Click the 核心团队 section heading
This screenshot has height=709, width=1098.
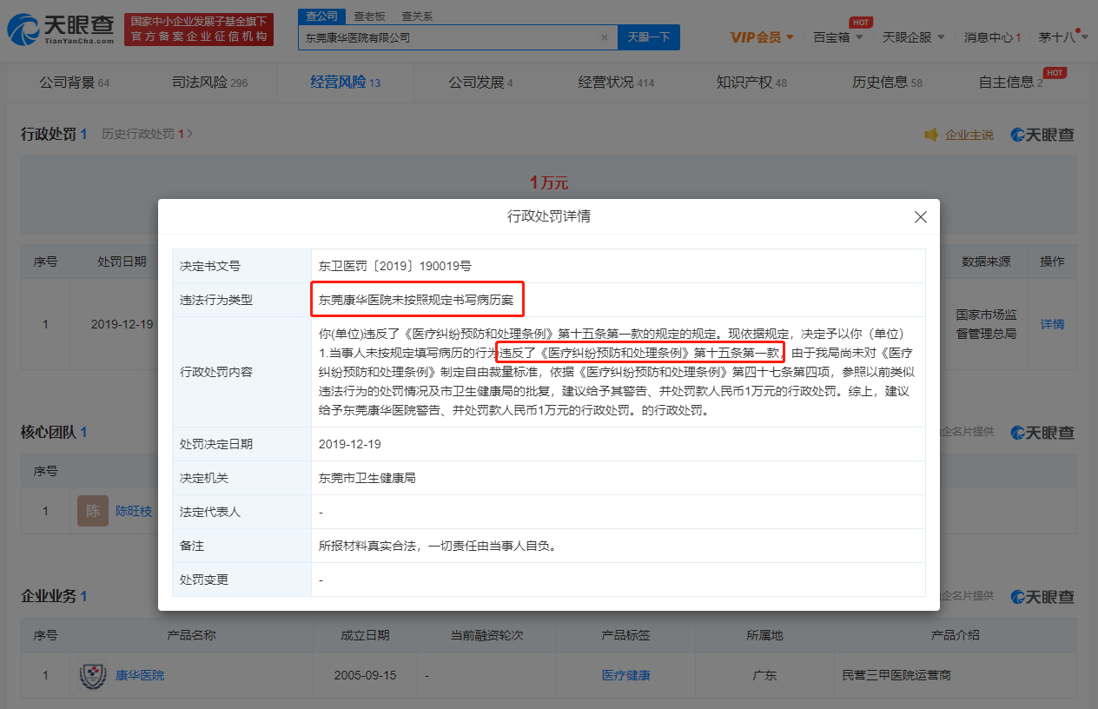tap(49, 432)
